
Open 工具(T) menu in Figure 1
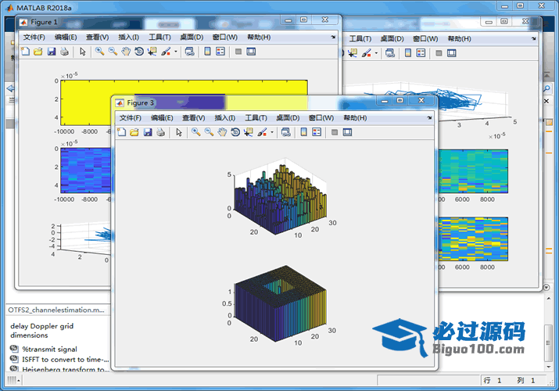(159, 37)
